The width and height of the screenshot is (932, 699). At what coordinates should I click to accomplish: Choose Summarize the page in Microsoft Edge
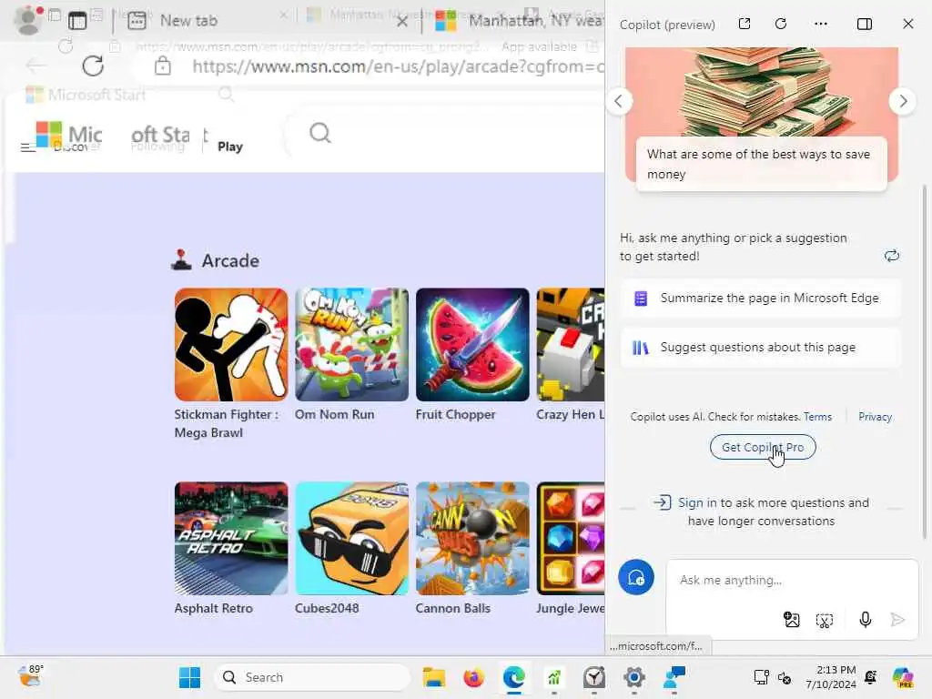(761, 298)
